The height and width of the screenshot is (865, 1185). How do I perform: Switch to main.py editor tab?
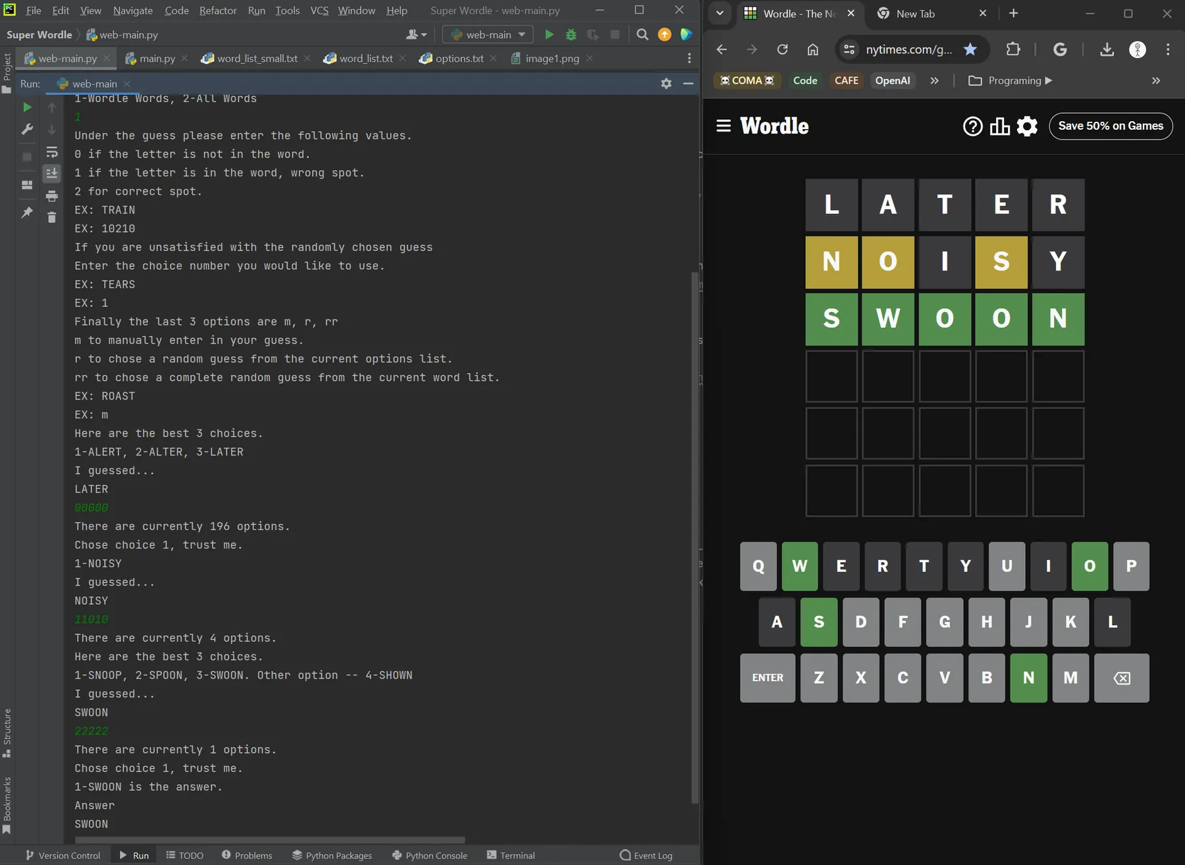point(157,59)
